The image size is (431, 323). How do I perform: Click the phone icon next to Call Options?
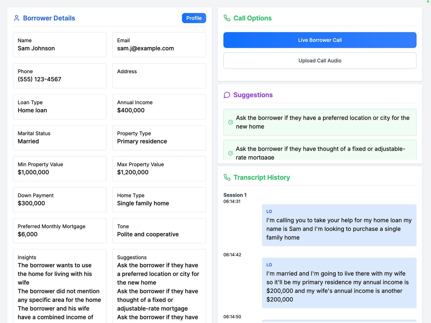click(227, 18)
